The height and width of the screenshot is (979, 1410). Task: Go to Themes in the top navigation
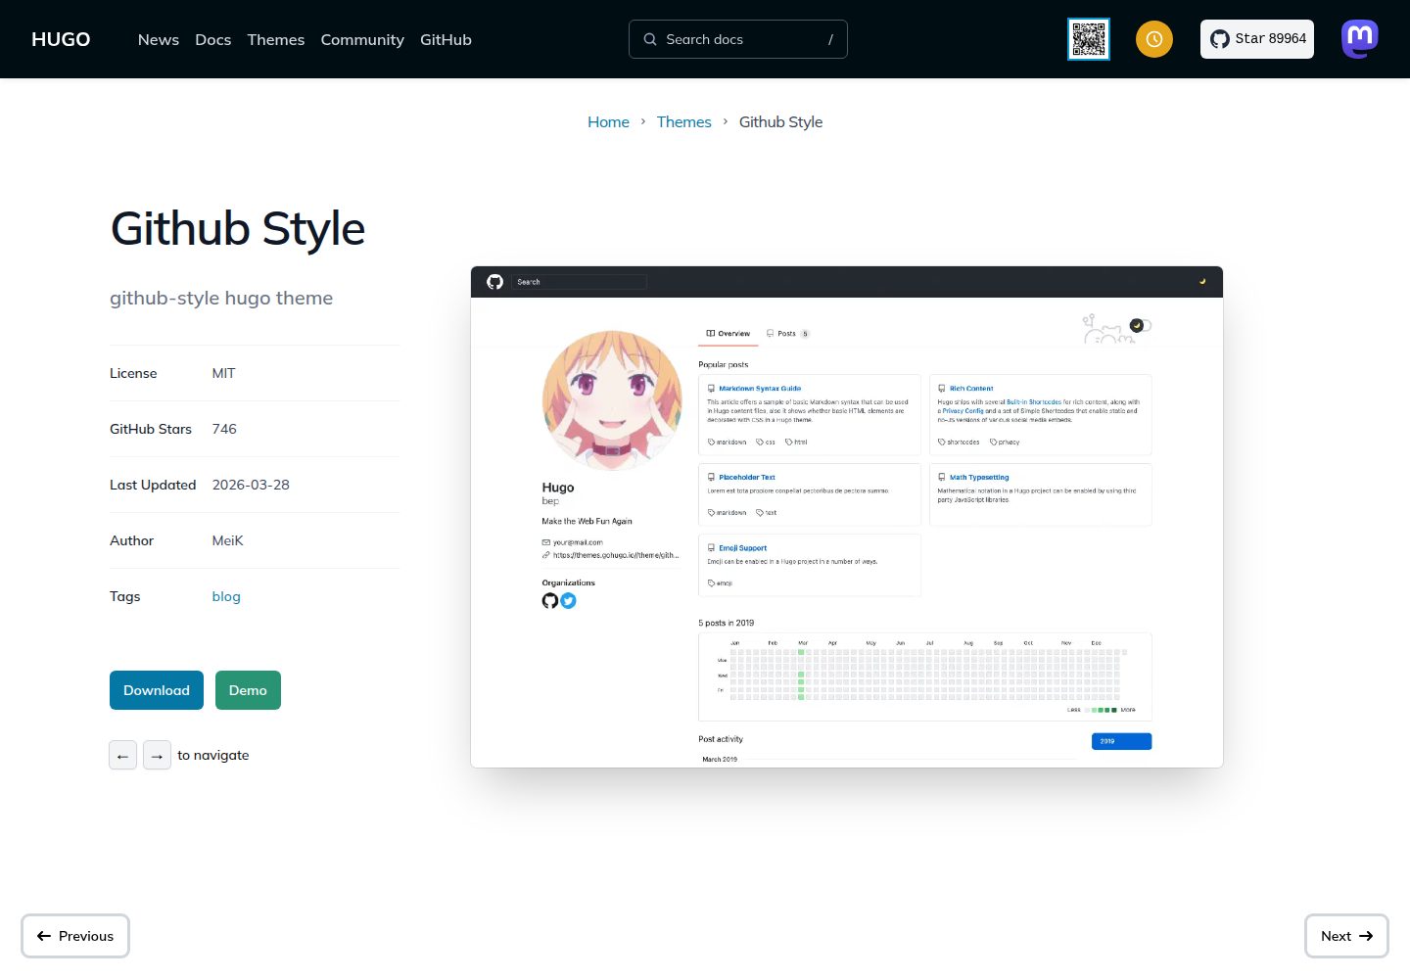[276, 39]
